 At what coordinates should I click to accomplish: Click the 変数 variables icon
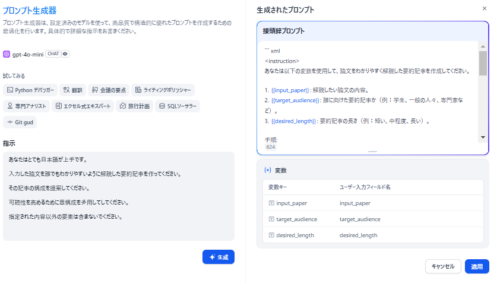click(x=268, y=171)
